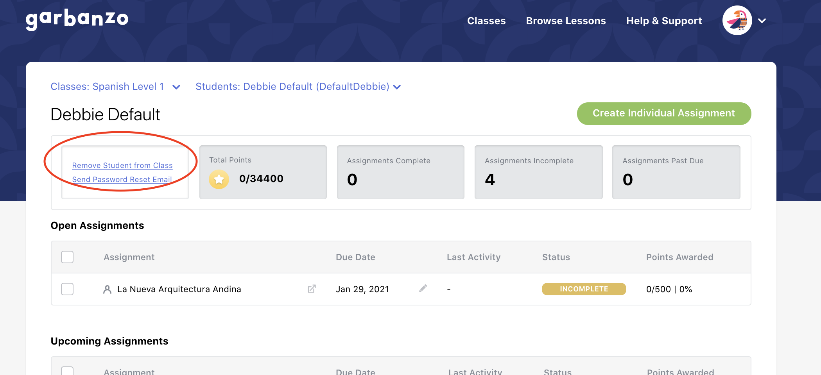Click the toucan profile avatar
Screen dimensions: 821x375
tap(737, 20)
